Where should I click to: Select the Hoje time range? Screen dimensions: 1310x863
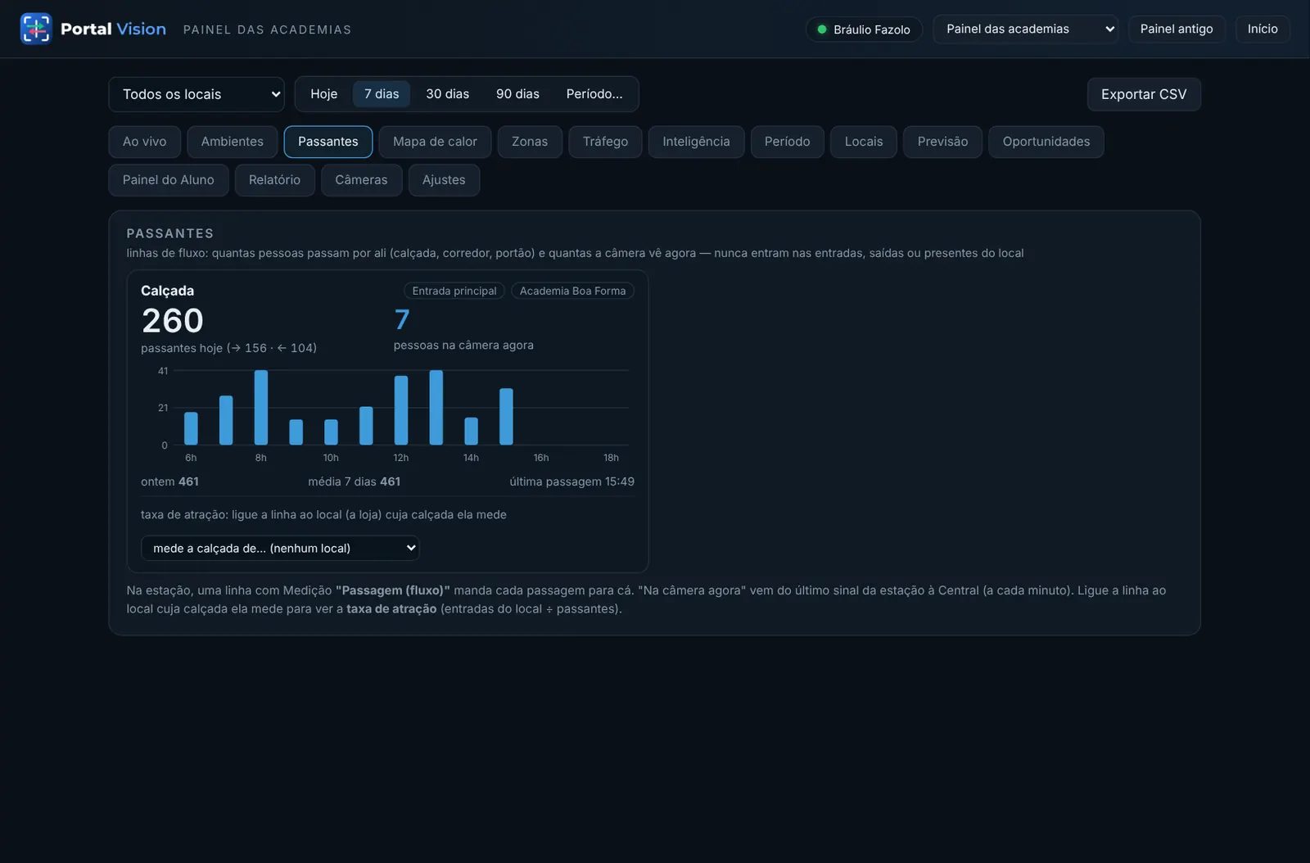click(323, 94)
